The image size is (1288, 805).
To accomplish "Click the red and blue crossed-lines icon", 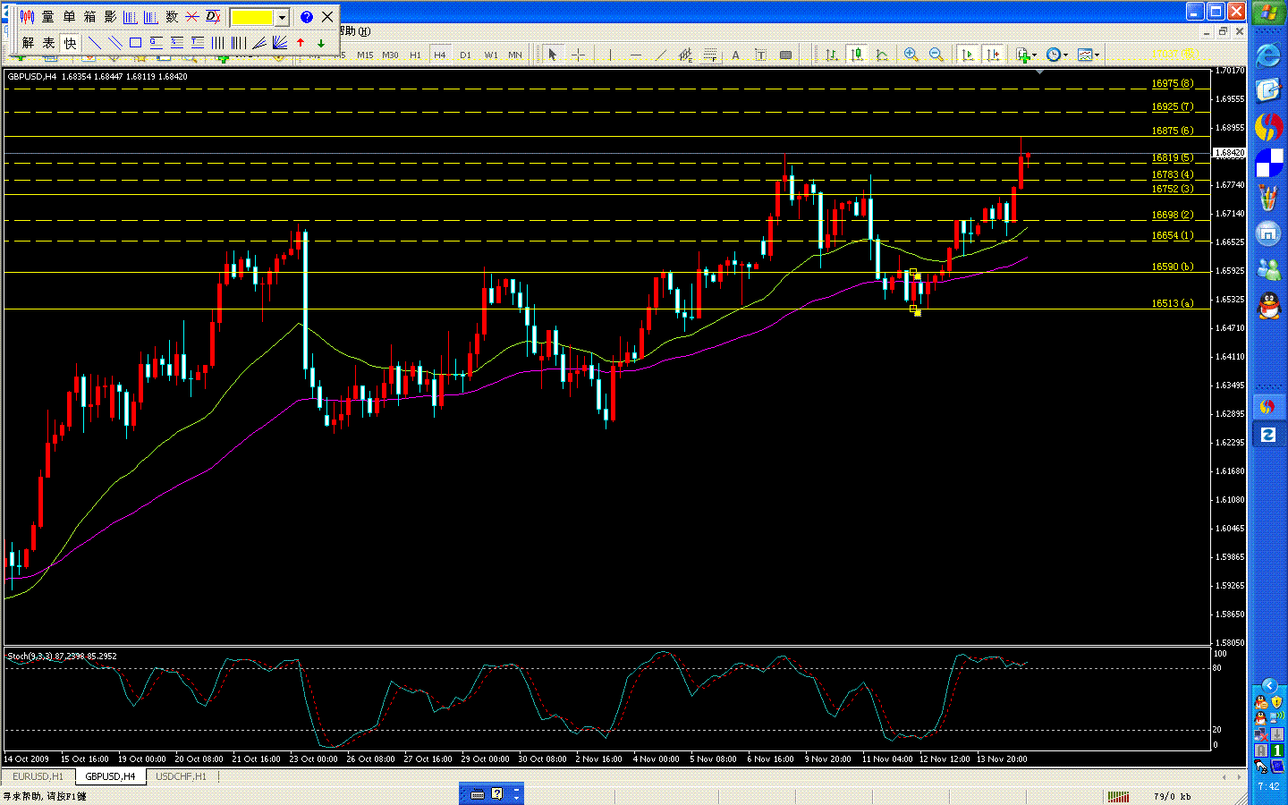I will [x=192, y=17].
